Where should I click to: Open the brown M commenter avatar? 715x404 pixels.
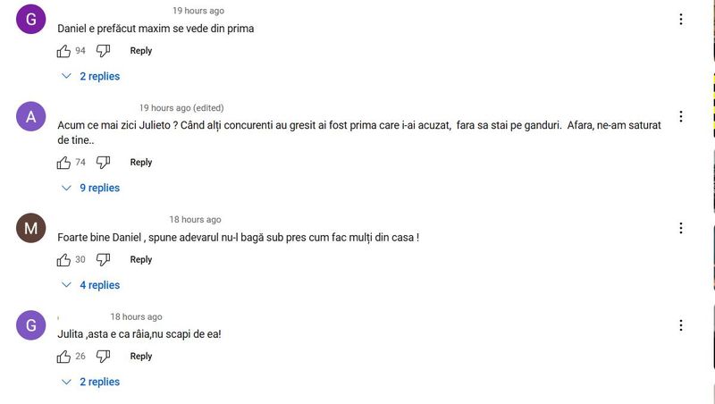(x=31, y=228)
